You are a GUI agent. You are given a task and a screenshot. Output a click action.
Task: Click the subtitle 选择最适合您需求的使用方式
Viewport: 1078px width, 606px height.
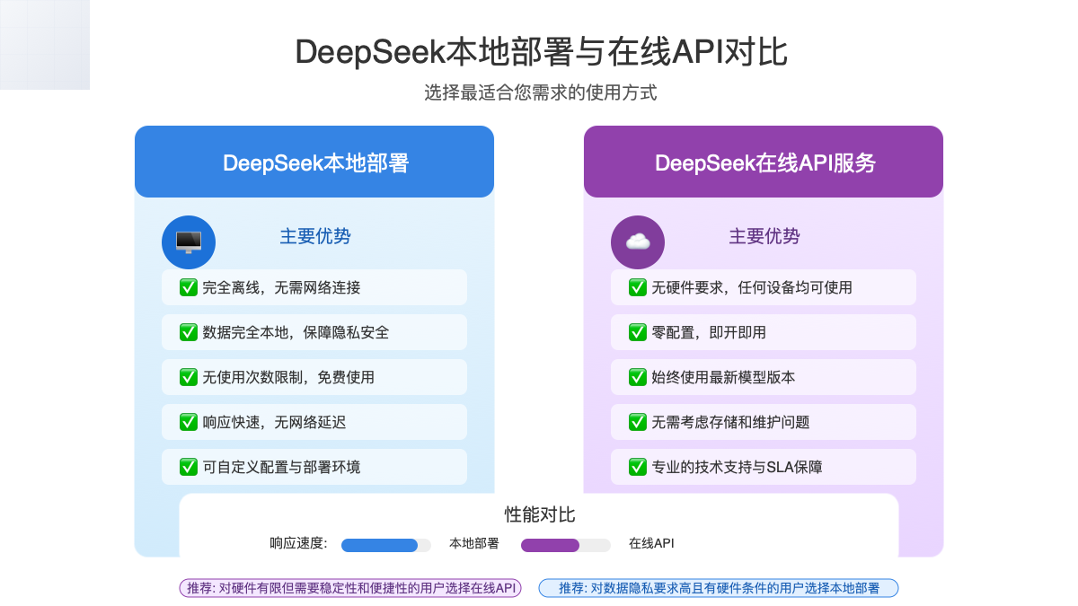(x=541, y=92)
